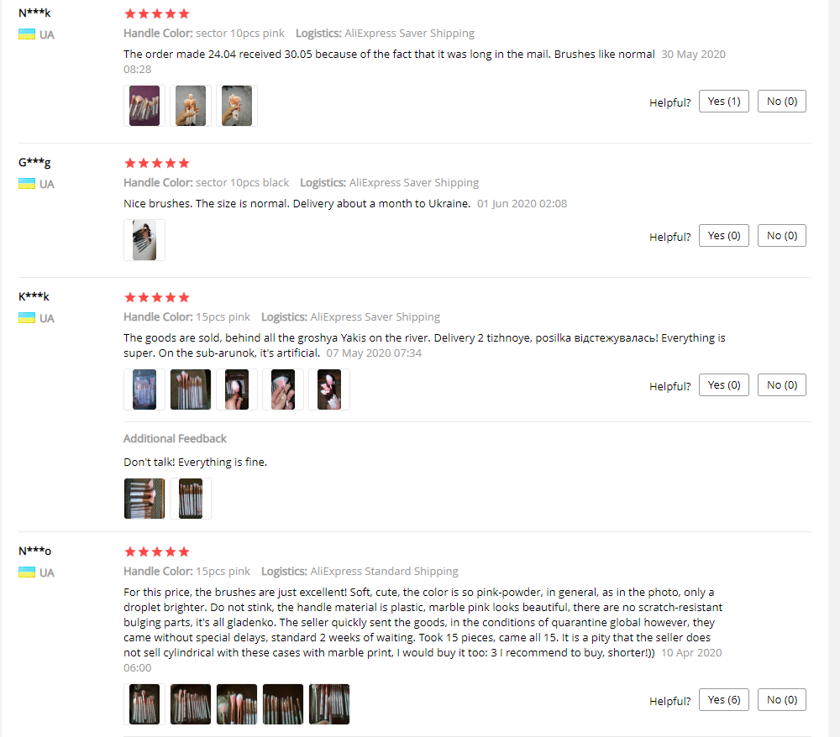Screen dimensions: 840x737
Task: Click the five-star rating of K***k's review
Action: pos(156,297)
